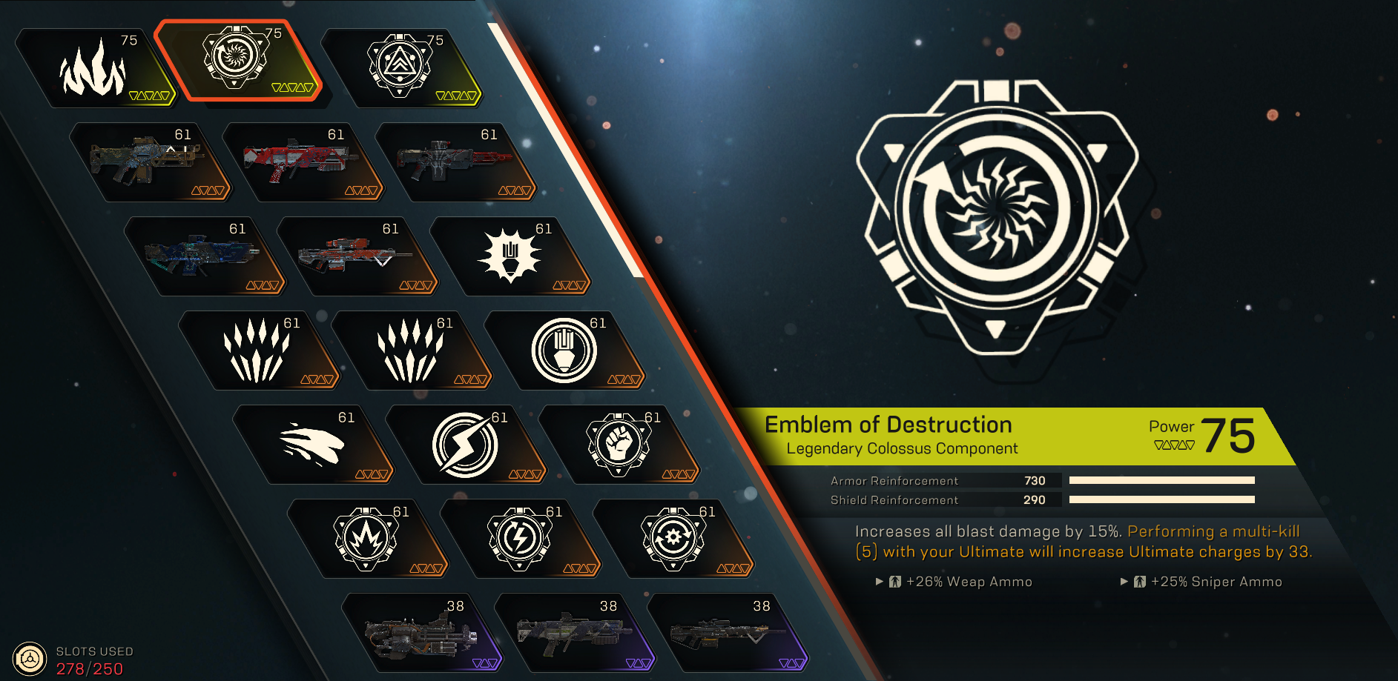Pick the blue rifle power 61
Image resolution: width=1398 pixels, height=681 pixels.
204,256
